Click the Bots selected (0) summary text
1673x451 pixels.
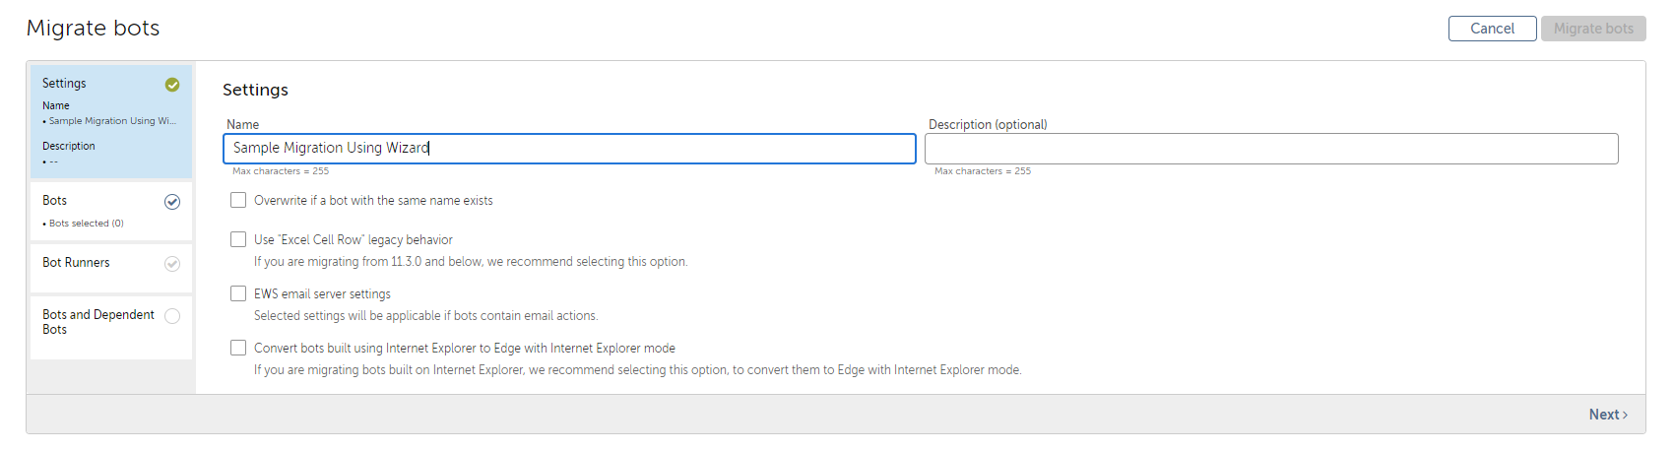coord(87,224)
